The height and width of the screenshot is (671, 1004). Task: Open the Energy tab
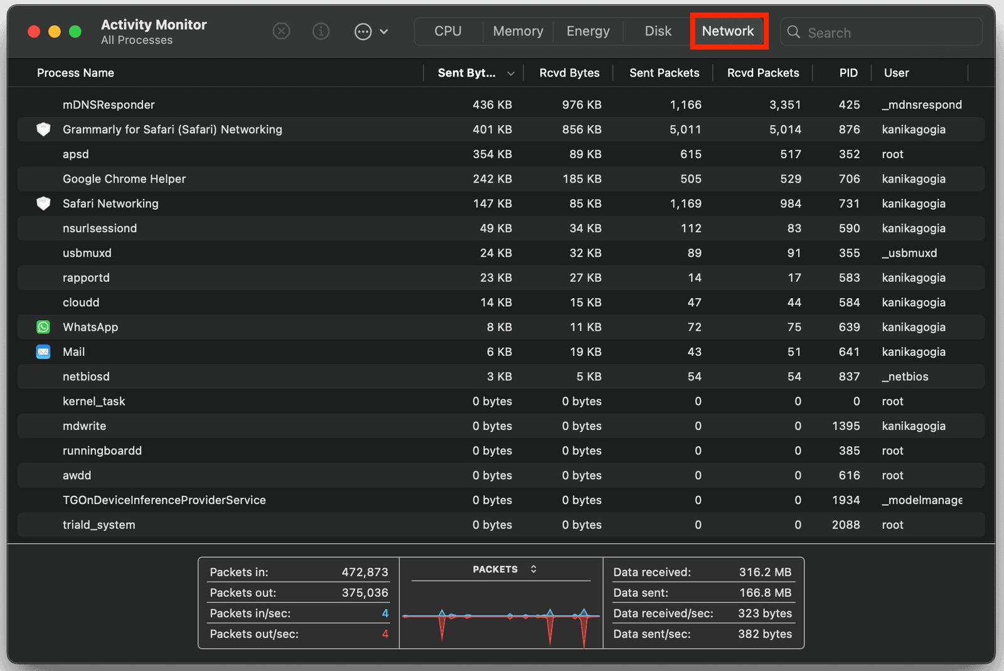(588, 31)
